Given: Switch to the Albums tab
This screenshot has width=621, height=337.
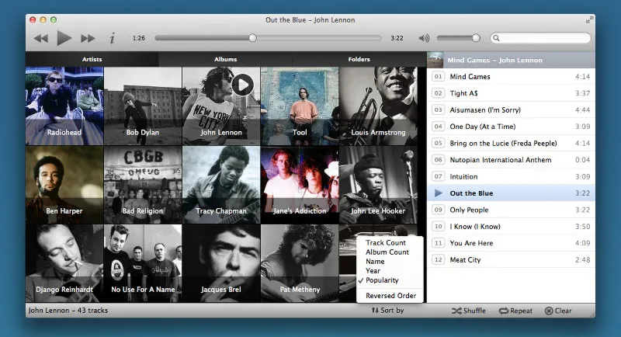Looking at the screenshot, I should pyautogui.click(x=225, y=59).
